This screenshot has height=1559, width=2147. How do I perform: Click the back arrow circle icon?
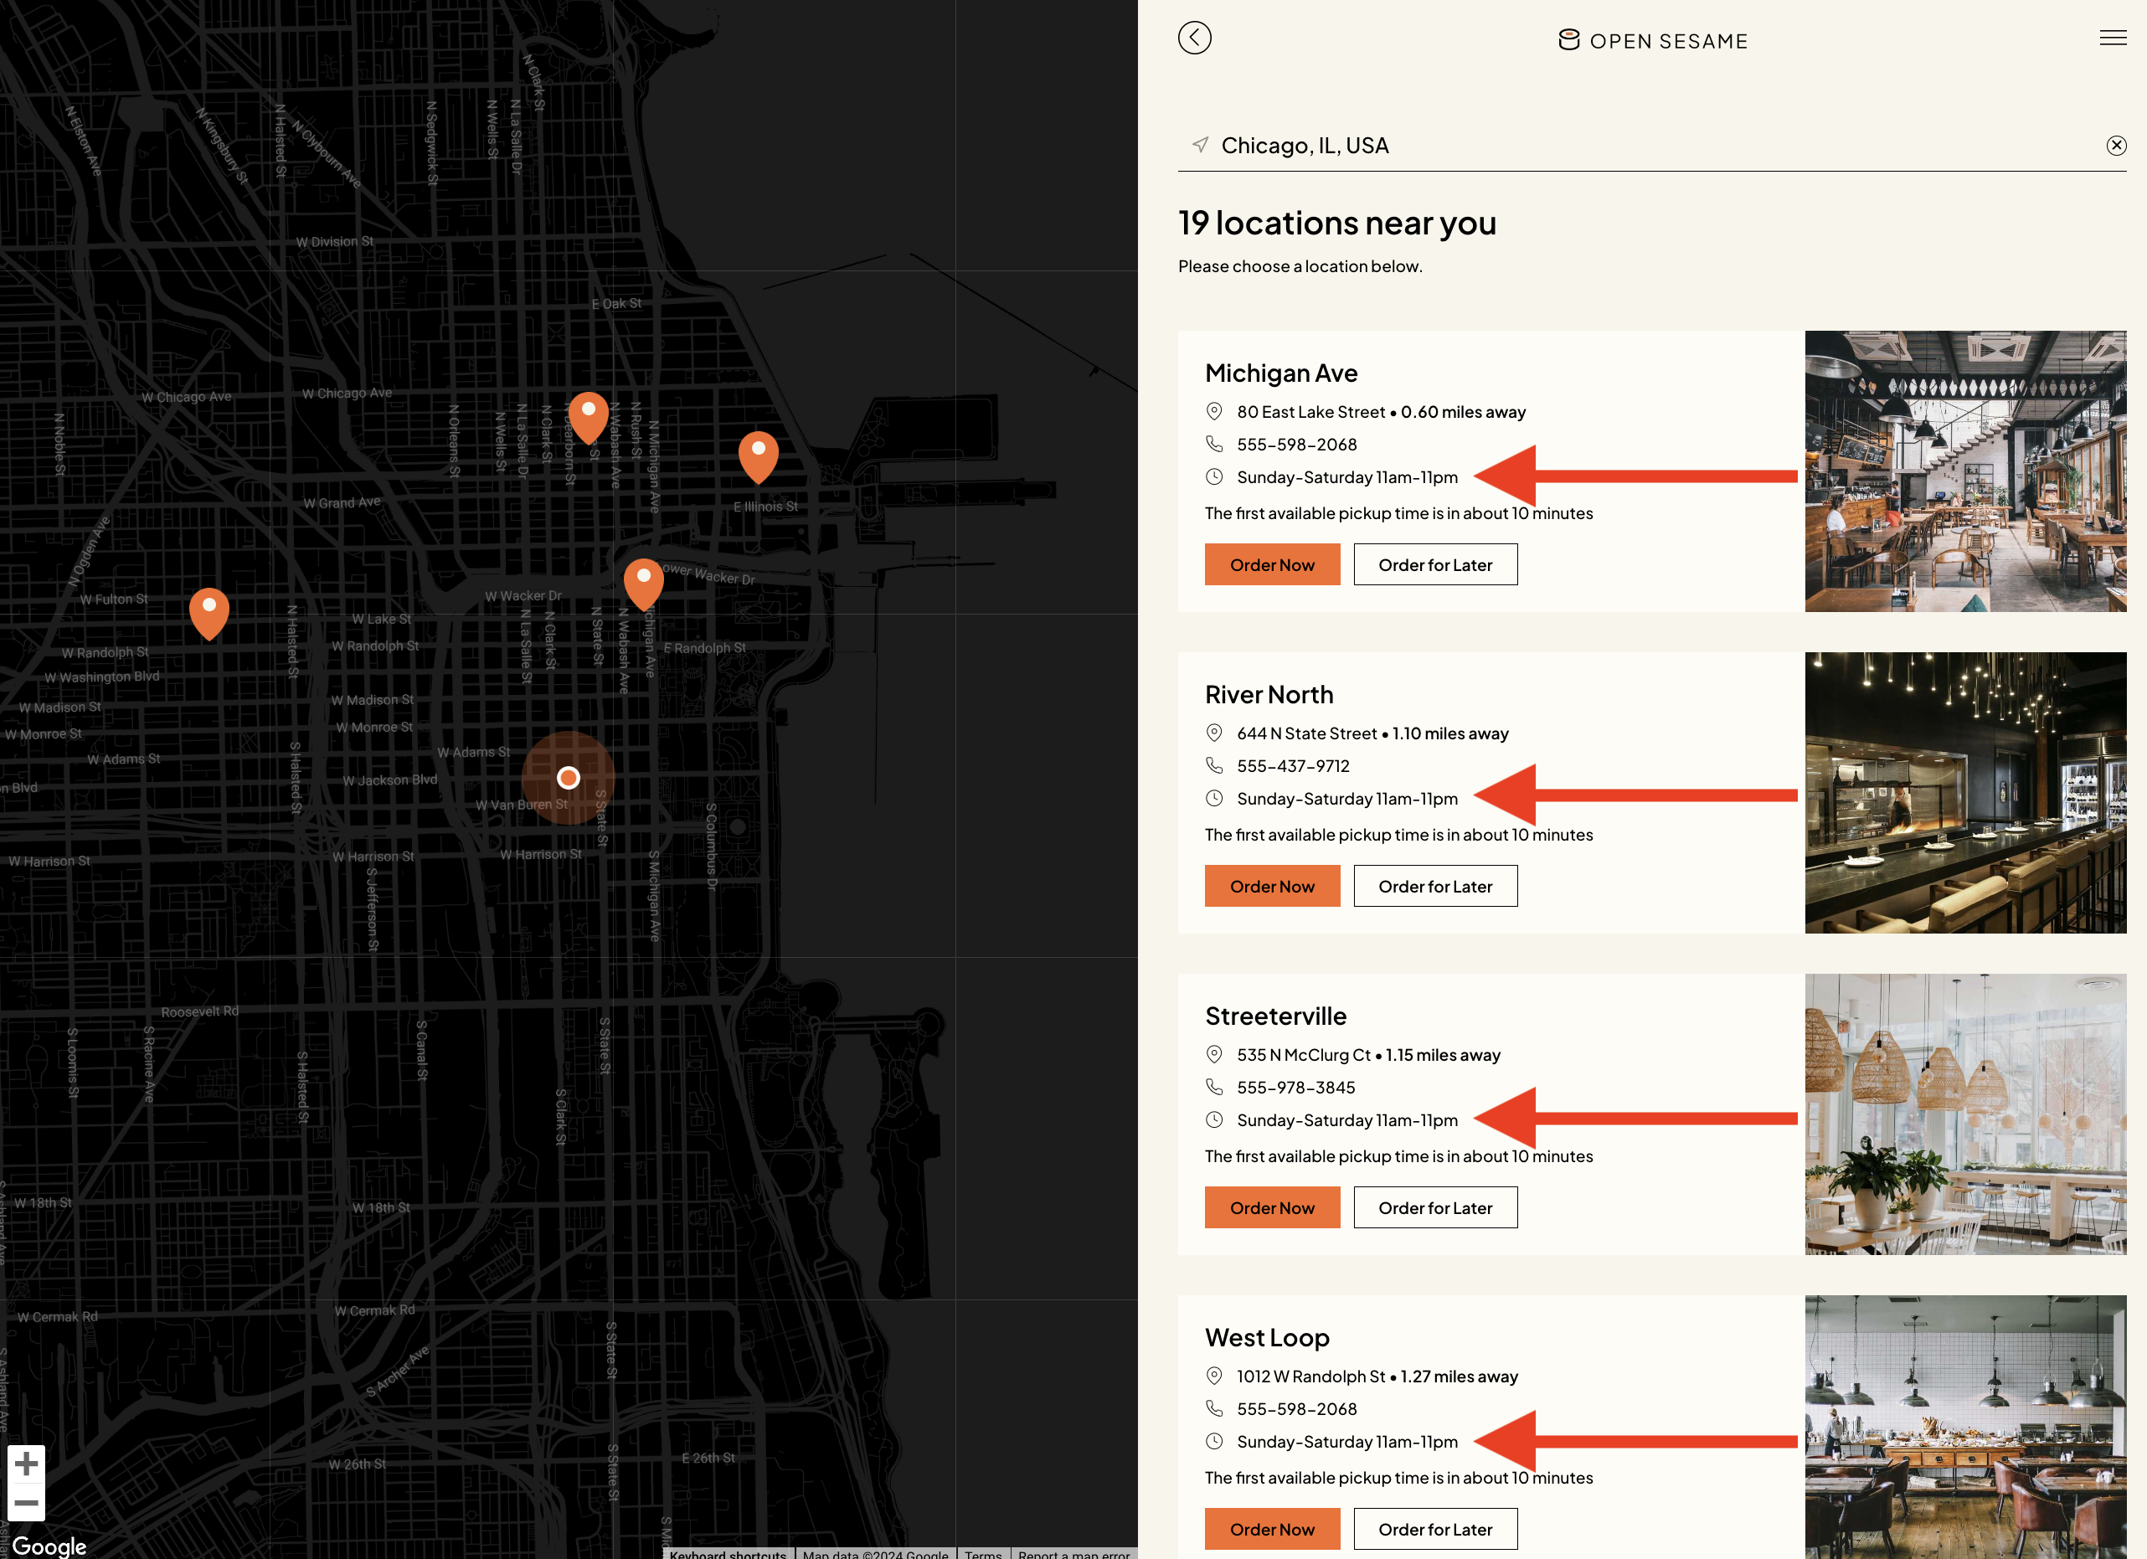[1194, 38]
